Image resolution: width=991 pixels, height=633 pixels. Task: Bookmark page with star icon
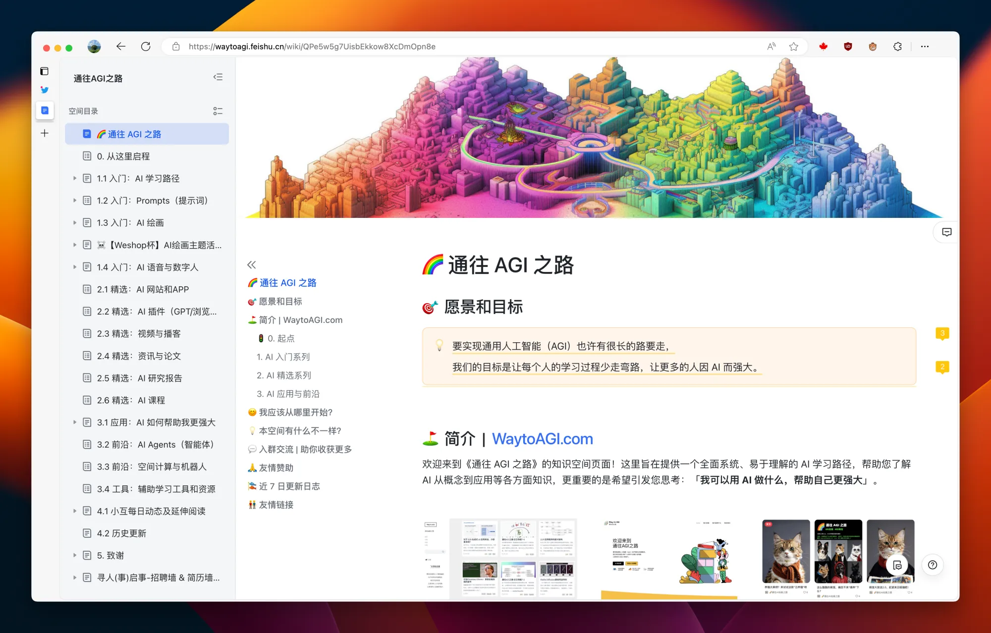794,47
